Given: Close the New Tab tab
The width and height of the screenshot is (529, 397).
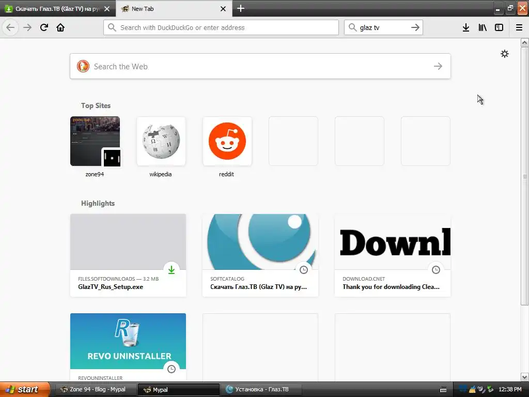Looking at the screenshot, I should tap(223, 9).
